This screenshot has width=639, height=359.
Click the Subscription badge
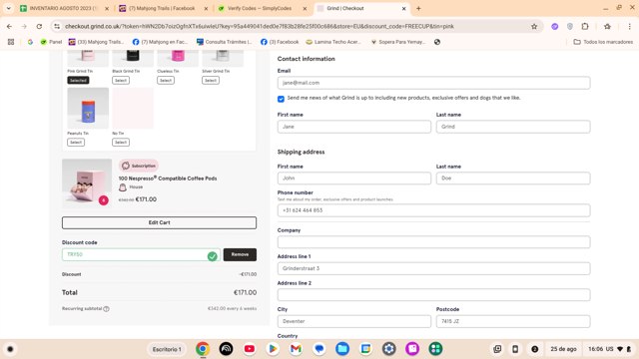[139, 166]
